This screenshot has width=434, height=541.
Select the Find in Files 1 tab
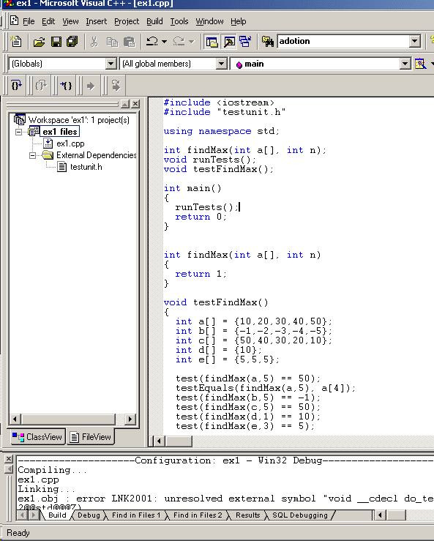pyautogui.click(x=136, y=515)
